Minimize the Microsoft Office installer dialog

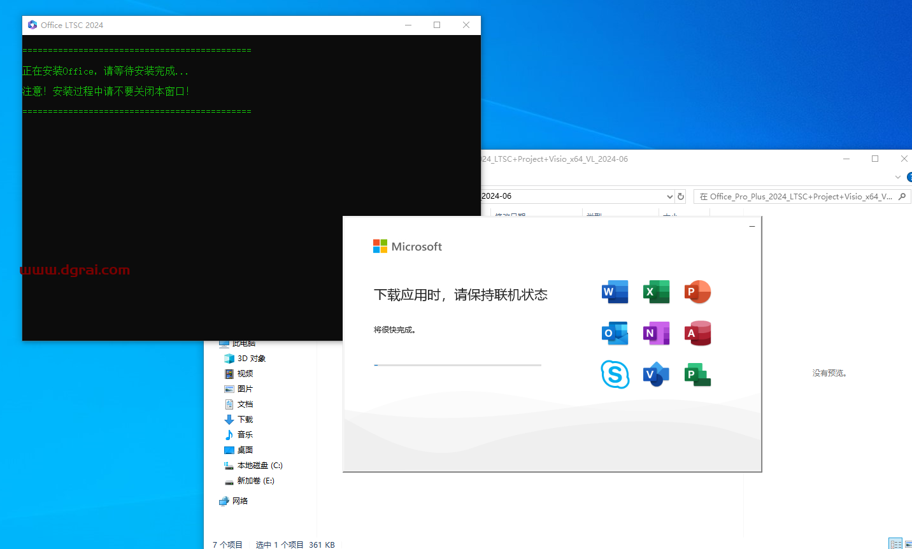tap(752, 226)
